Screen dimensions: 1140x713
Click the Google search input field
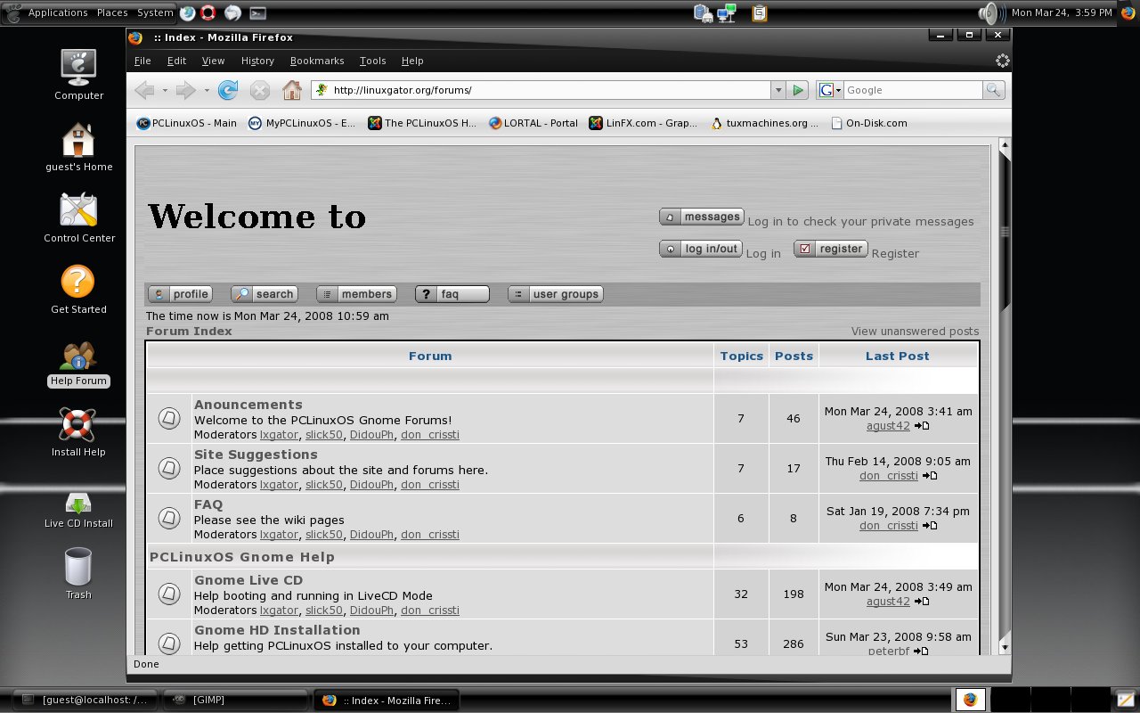pyautogui.click(x=913, y=90)
